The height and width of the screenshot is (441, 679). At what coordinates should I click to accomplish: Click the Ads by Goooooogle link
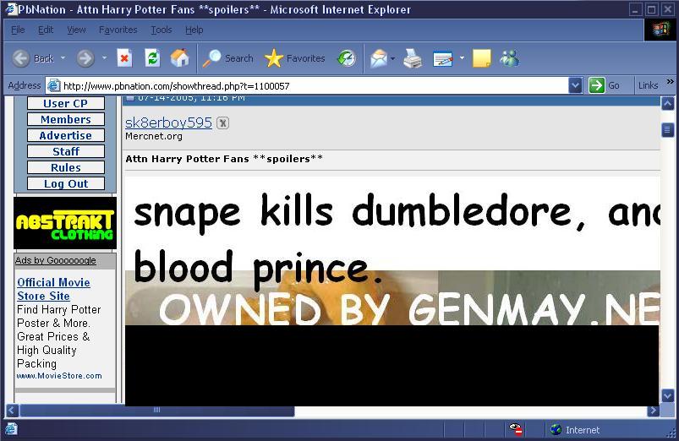point(56,260)
